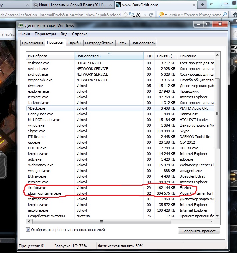Viewport: 237px width, 253px height.
Task: Select the taskmgr.exe process row
Action: [120, 199]
